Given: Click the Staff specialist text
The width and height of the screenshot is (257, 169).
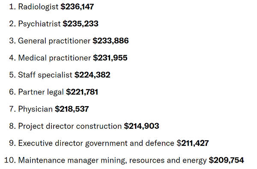Looking at the screenshot, I should pyautogui.click(x=45, y=75).
